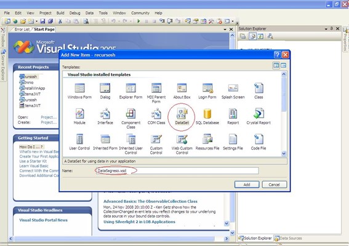349x246 pixels.
Task: Choose the COM Class template
Action: [156, 116]
